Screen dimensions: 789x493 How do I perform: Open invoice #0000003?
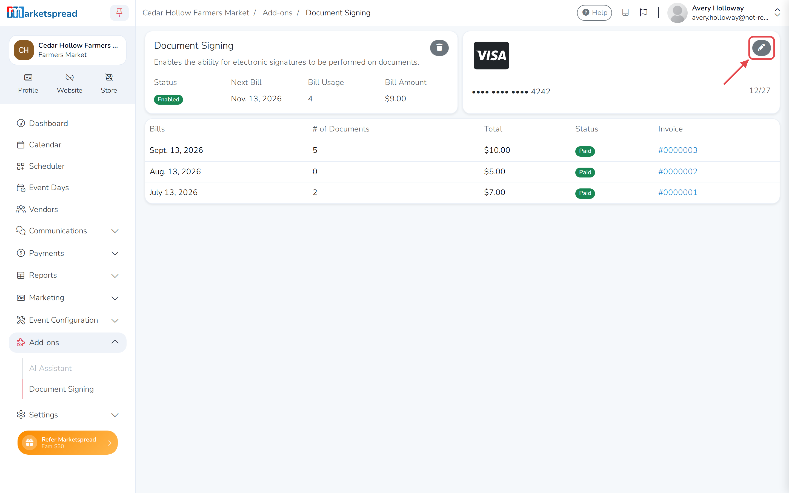click(677, 150)
